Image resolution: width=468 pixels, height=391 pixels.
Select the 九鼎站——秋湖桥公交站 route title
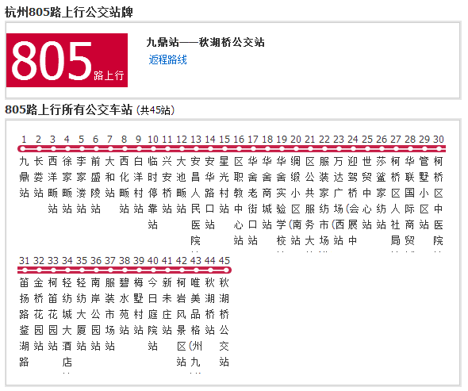[205, 42]
